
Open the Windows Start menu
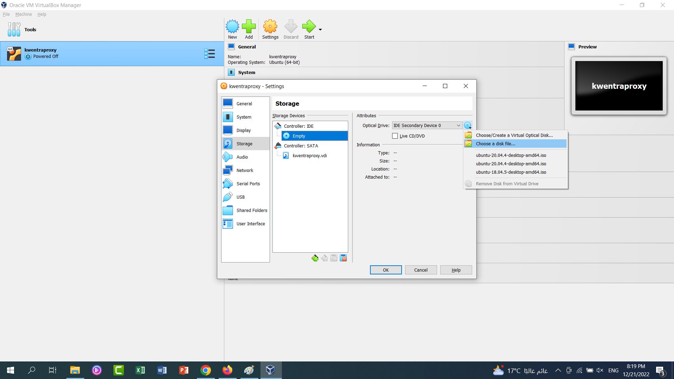coord(11,370)
